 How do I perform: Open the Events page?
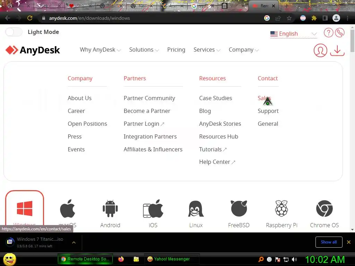coord(76,149)
